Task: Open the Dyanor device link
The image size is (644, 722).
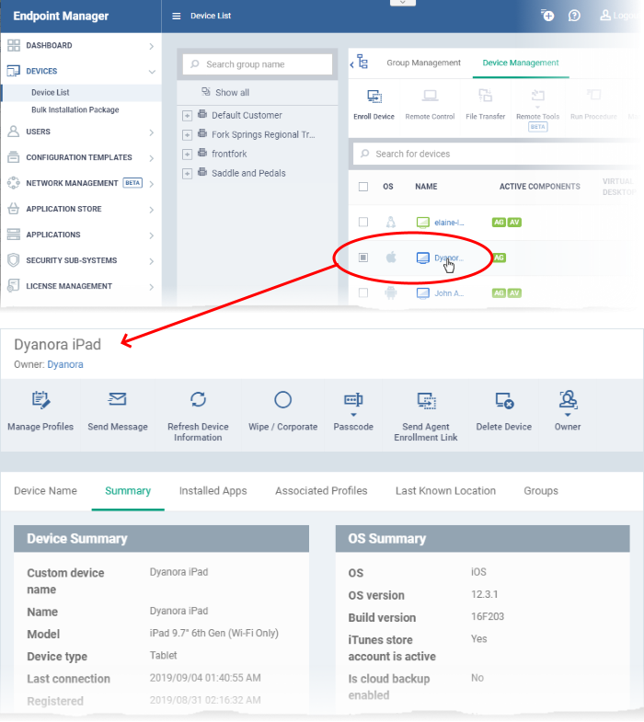Action: (449, 258)
